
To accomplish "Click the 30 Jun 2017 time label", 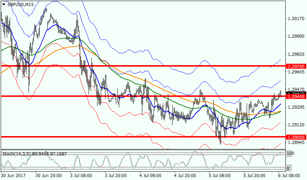I will click(13, 176).
